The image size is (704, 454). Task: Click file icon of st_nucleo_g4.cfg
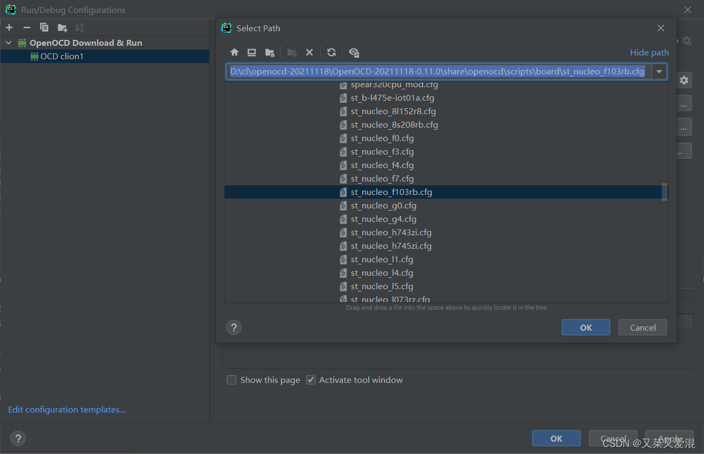pyautogui.click(x=343, y=219)
